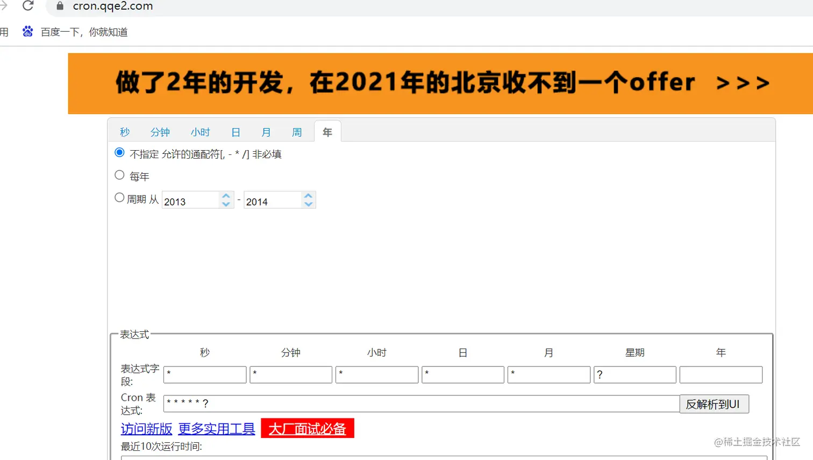The image size is (813, 460).
Task: Select the 每年 radio option
Action: (120, 175)
